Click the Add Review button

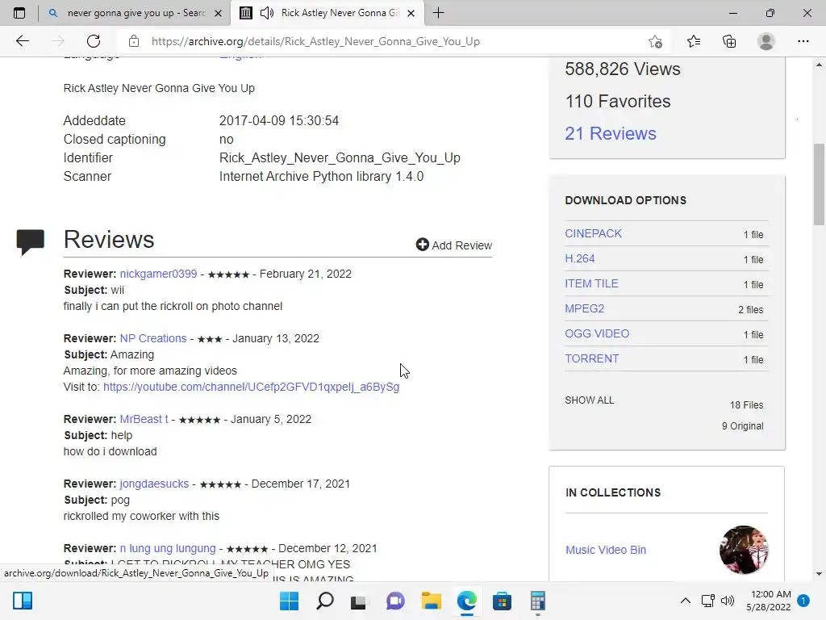click(454, 245)
